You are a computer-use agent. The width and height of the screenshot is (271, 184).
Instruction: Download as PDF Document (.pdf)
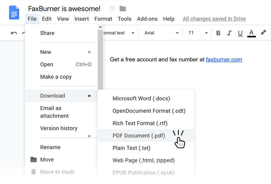146,136
